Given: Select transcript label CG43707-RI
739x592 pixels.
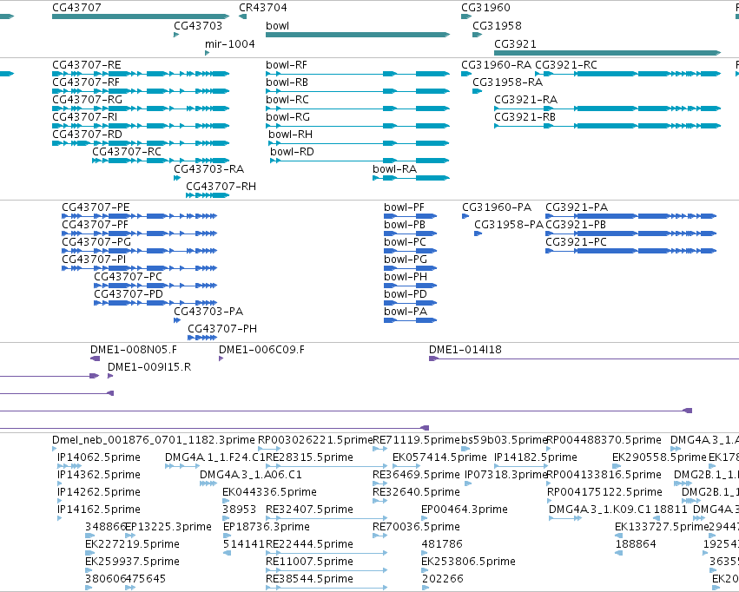Looking at the screenshot, I should point(85,117).
